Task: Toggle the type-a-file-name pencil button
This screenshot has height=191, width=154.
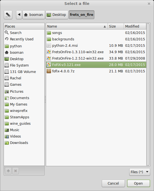Action: [8, 15]
